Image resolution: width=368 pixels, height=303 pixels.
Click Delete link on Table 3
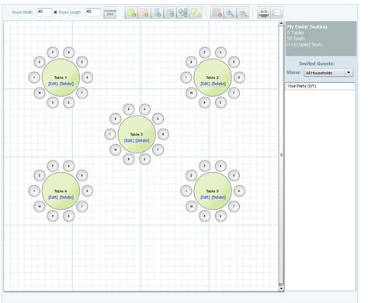142,141
